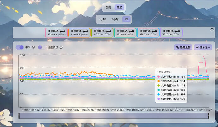The height and width of the screenshot is (127, 218).
Task: Click the left handle of range slider
Action: 19,116
